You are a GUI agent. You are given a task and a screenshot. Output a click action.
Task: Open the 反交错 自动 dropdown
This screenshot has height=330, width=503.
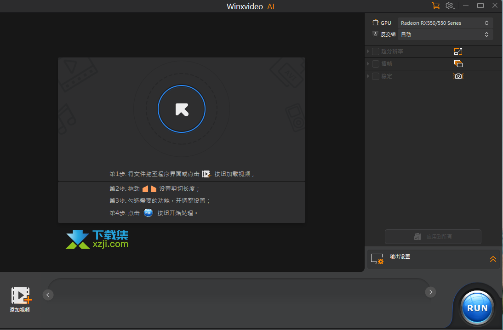[x=445, y=34]
